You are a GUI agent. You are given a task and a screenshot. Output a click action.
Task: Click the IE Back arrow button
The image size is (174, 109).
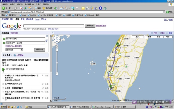coord(3,8)
